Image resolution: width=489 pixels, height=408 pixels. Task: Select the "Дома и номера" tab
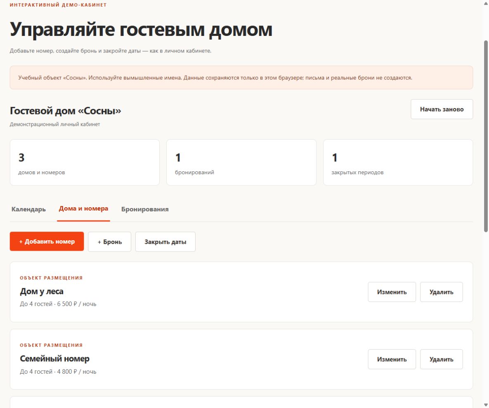pyautogui.click(x=84, y=209)
